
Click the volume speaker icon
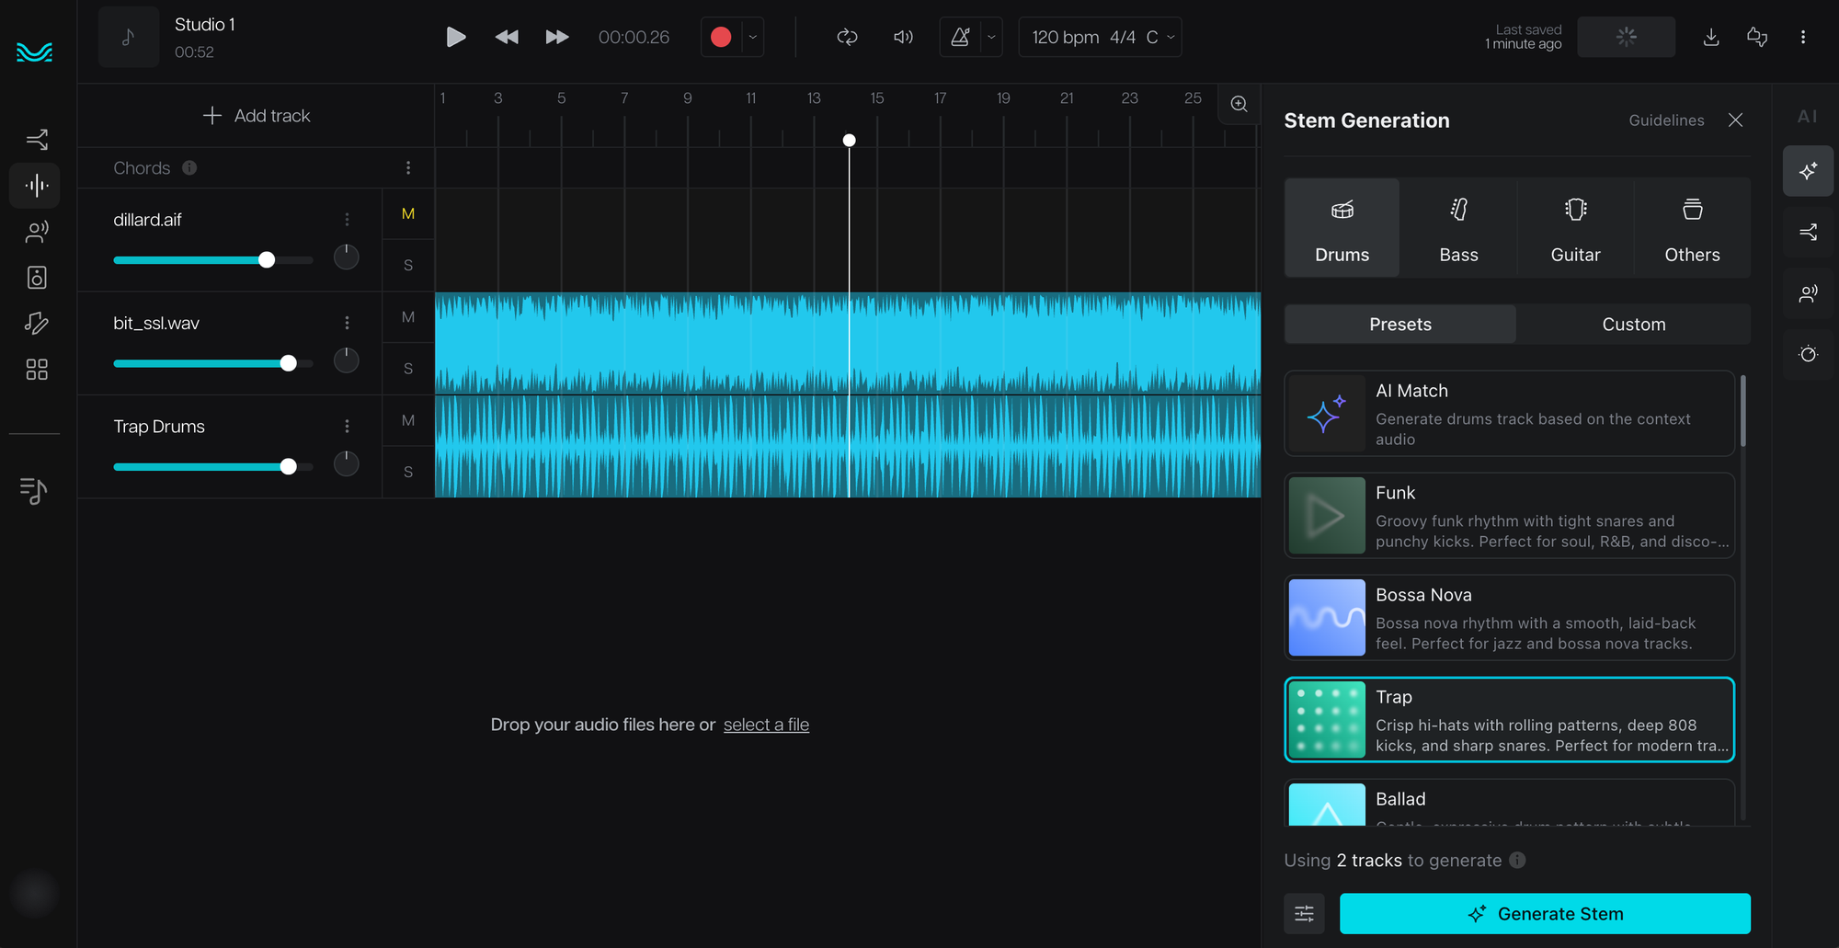pos(903,37)
